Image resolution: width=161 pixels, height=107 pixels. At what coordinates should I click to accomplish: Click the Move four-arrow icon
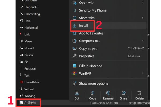(21, 41)
